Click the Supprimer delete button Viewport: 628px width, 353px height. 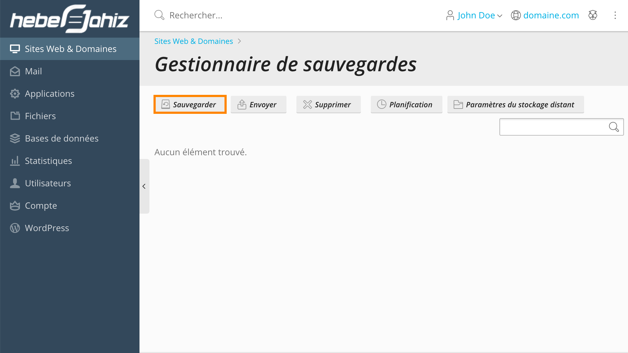pyautogui.click(x=328, y=105)
